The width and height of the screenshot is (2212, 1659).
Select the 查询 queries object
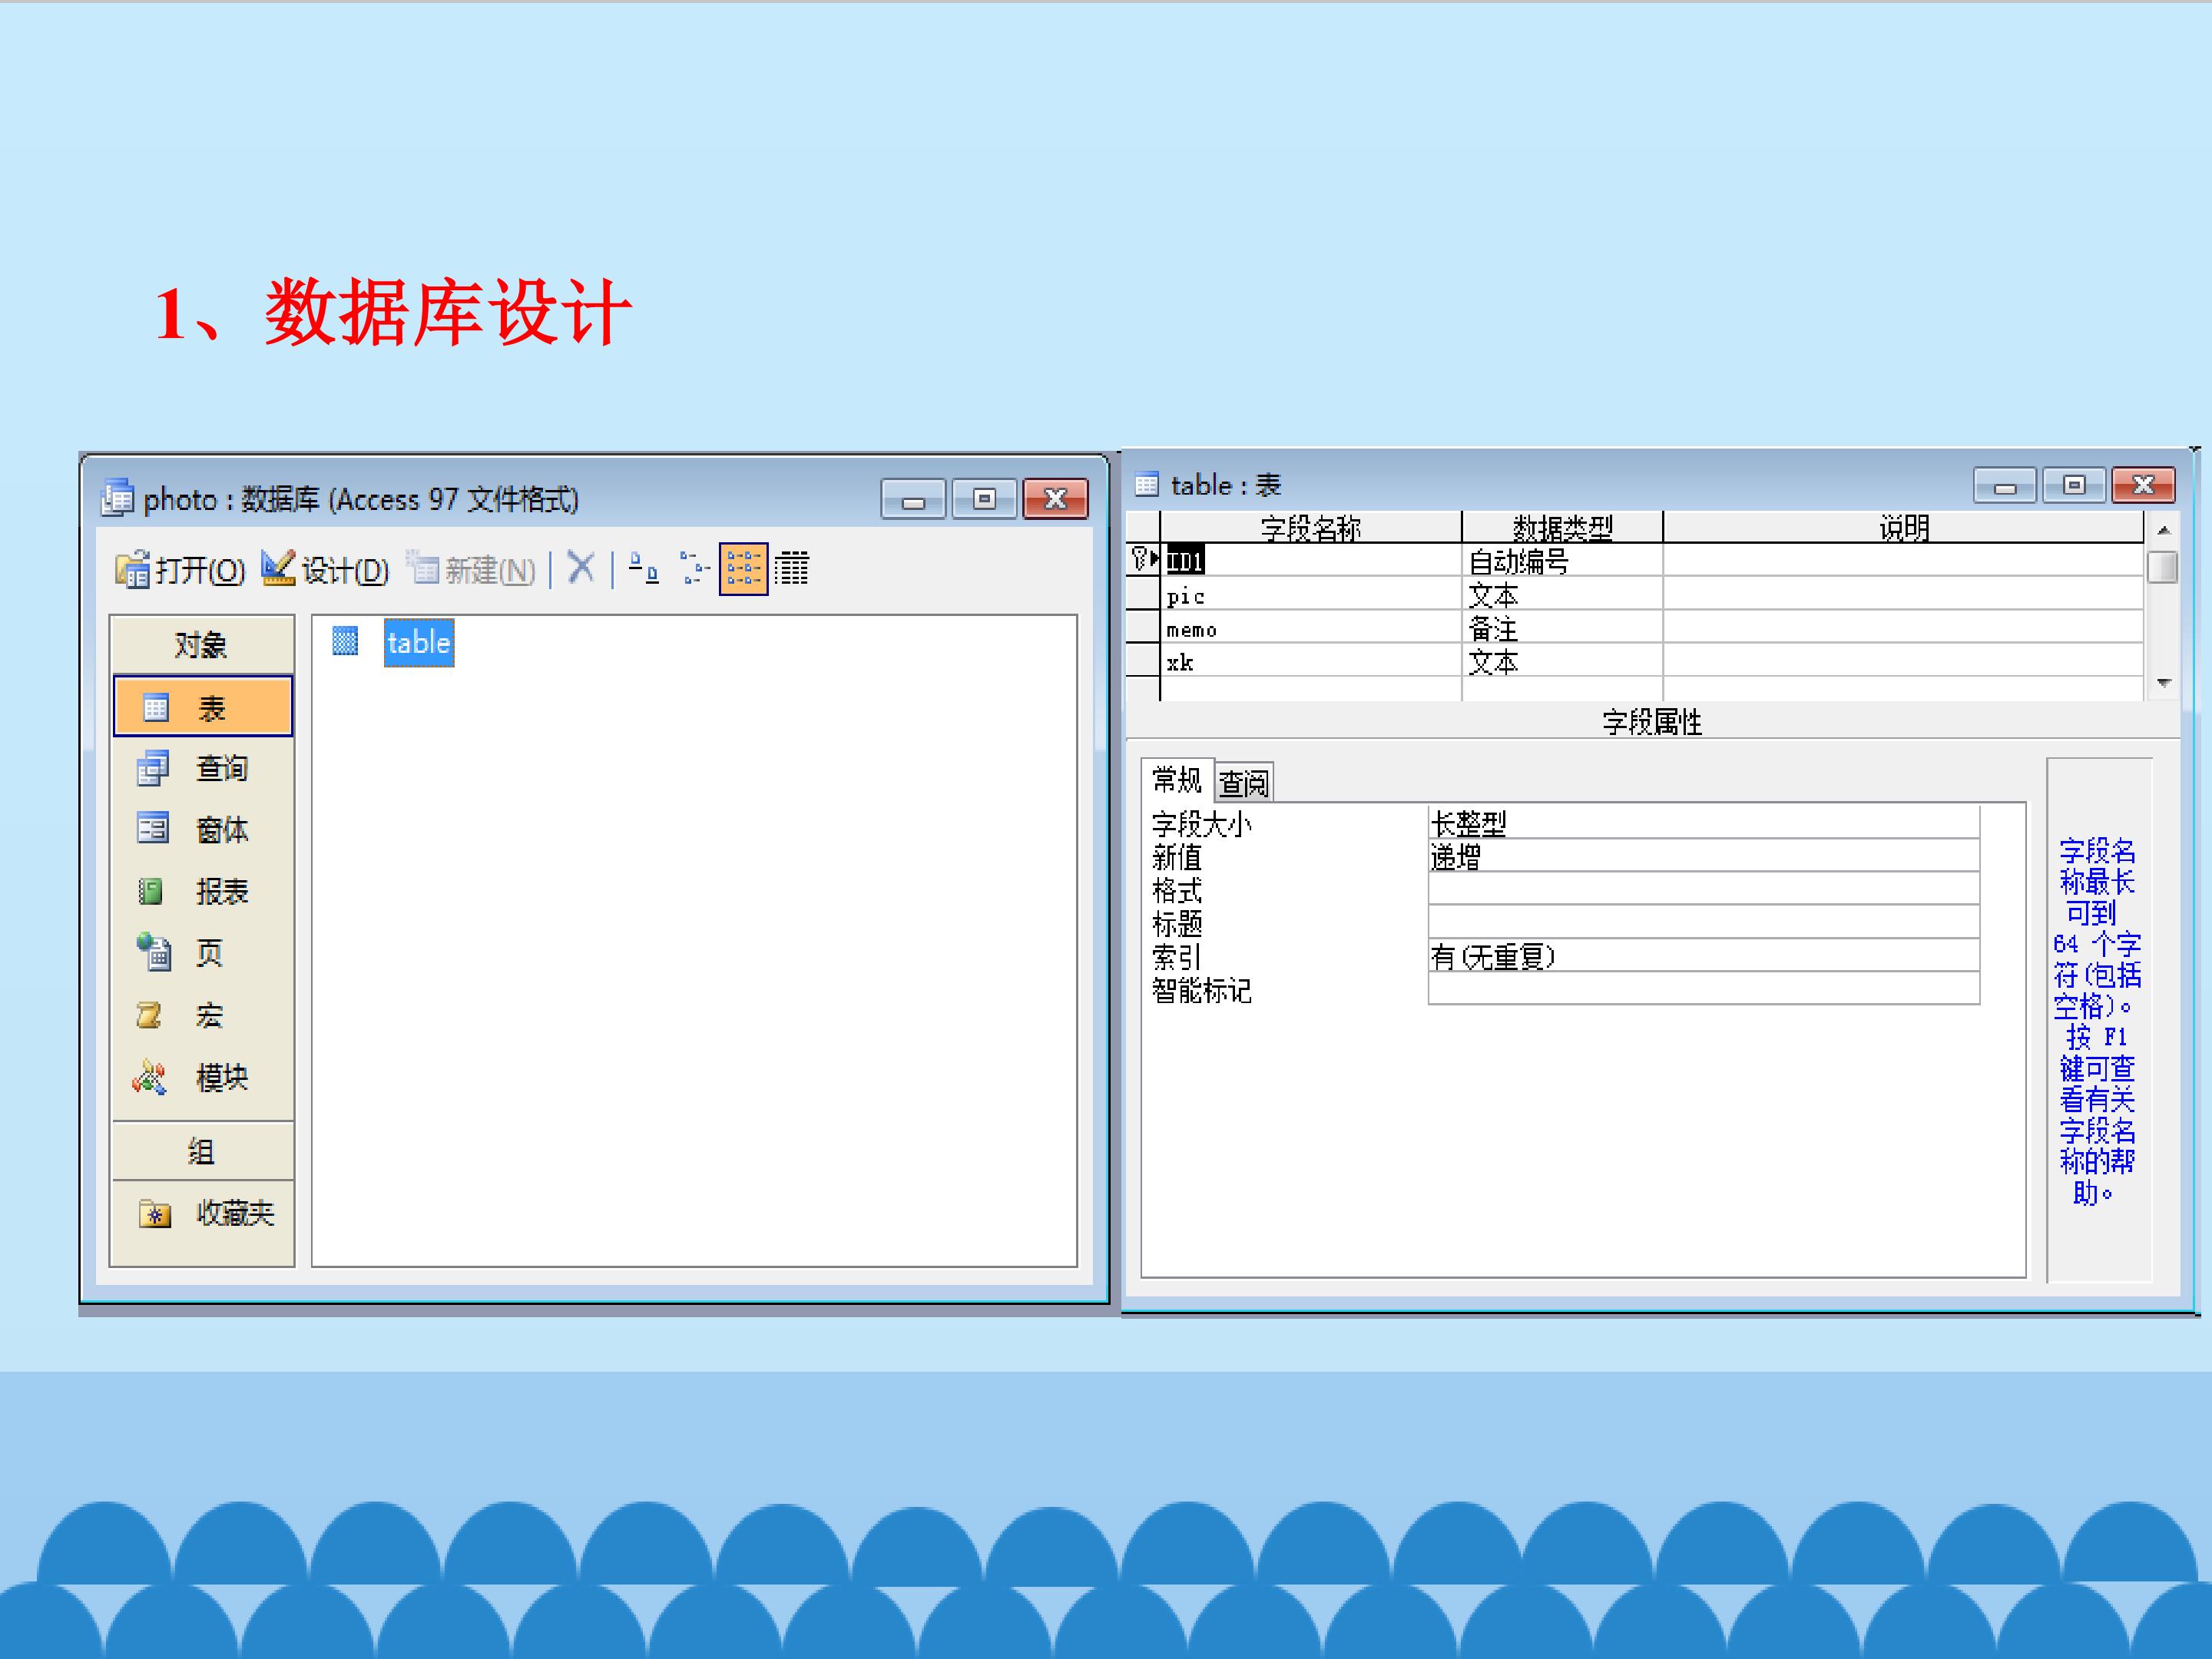pos(203,768)
